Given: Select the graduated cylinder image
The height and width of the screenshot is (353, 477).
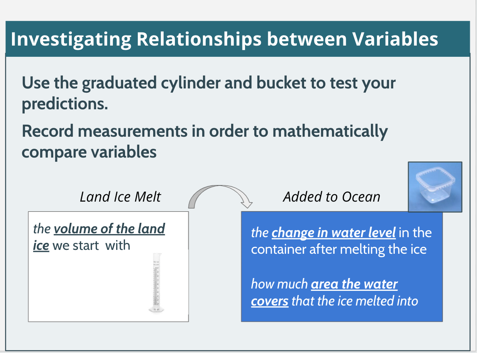Looking at the screenshot, I should point(157,282).
